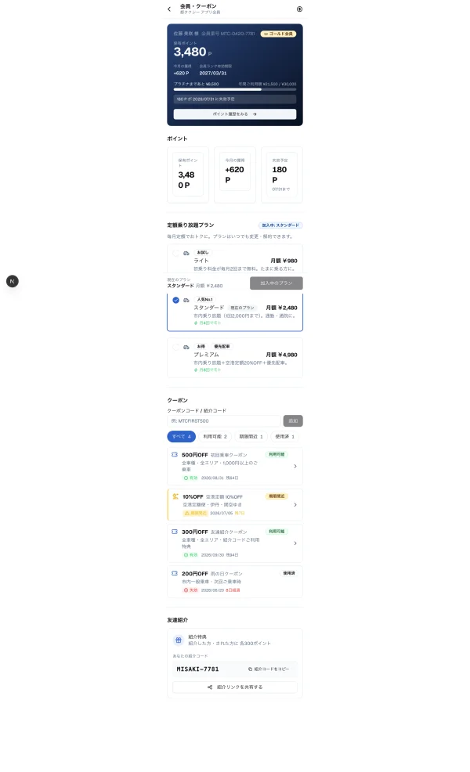The width and height of the screenshot is (470, 772).
Task: Click the 使用済 badge on 200円OFF coupon
Action: click(x=289, y=573)
